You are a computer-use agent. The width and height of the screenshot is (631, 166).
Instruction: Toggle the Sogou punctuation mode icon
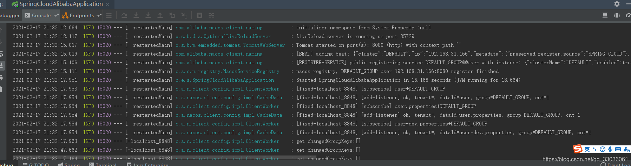point(594,149)
